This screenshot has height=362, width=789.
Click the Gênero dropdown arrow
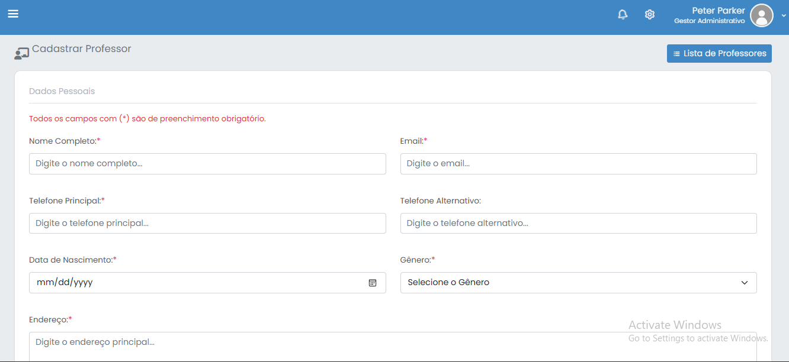pyautogui.click(x=745, y=283)
